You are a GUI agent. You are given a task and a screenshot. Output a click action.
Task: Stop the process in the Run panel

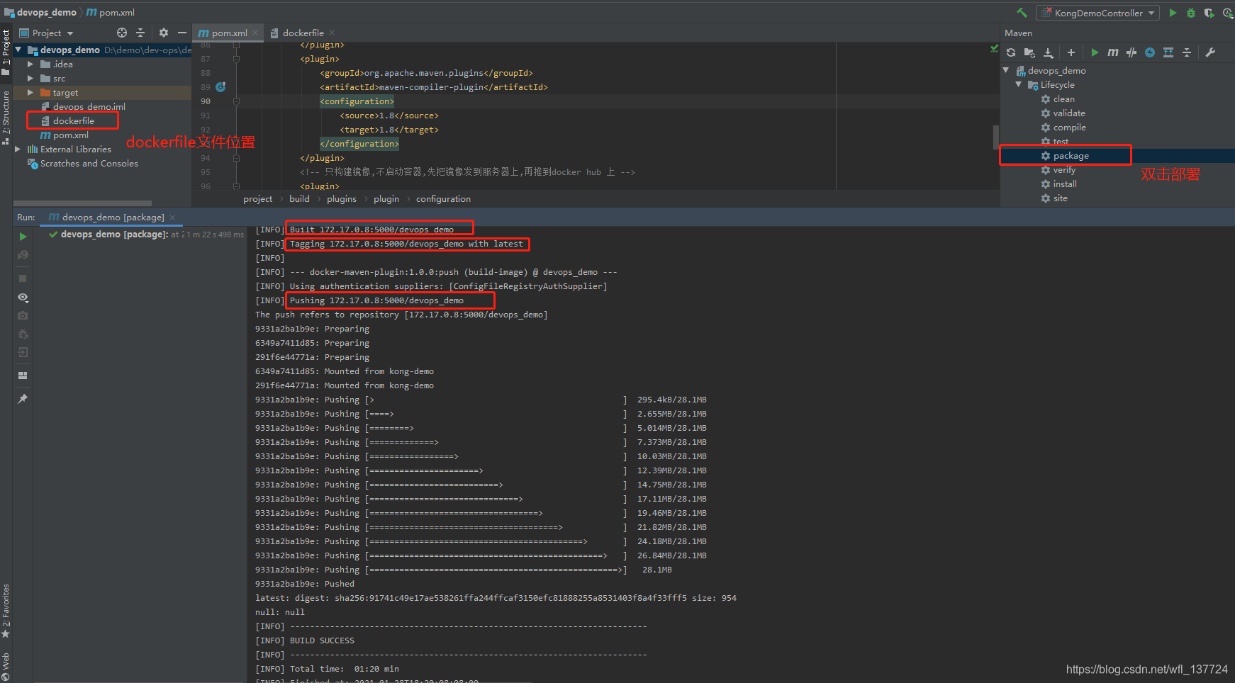[23, 278]
